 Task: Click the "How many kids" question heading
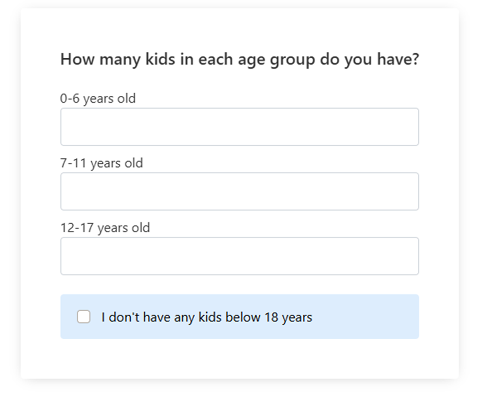click(239, 59)
